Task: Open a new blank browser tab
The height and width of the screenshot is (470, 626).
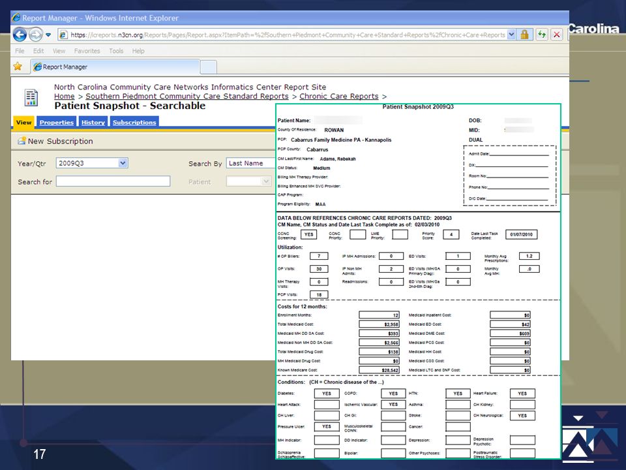Action: (208, 67)
